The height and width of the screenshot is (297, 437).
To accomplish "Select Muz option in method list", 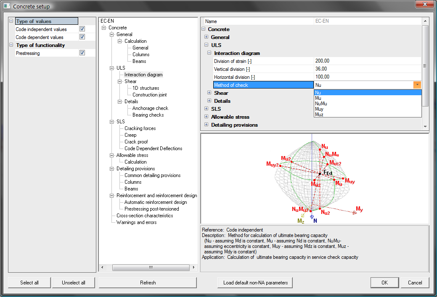I will 319,114.
